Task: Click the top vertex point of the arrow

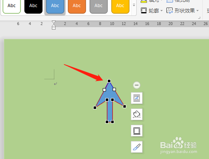Action: pyautogui.click(x=109, y=81)
